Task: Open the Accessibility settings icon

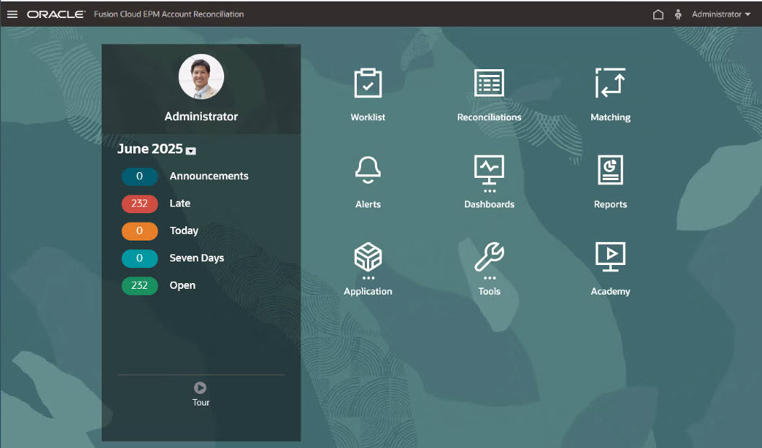Action: pos(678,14)
